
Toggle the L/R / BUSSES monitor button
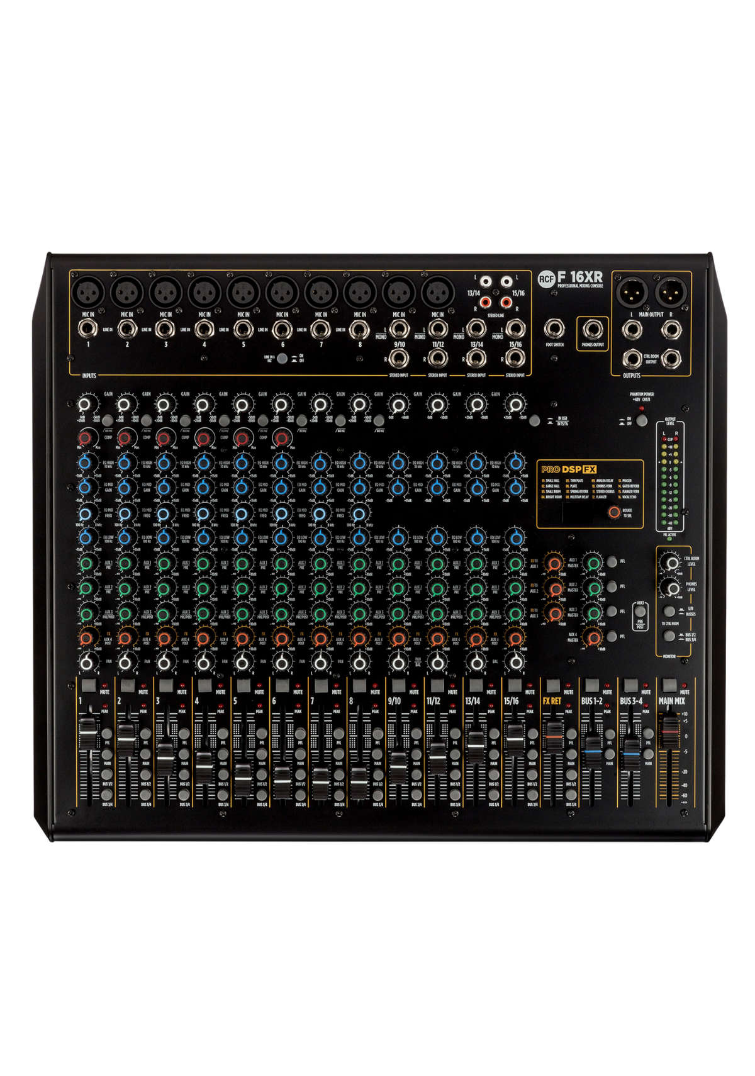[669, 611]
